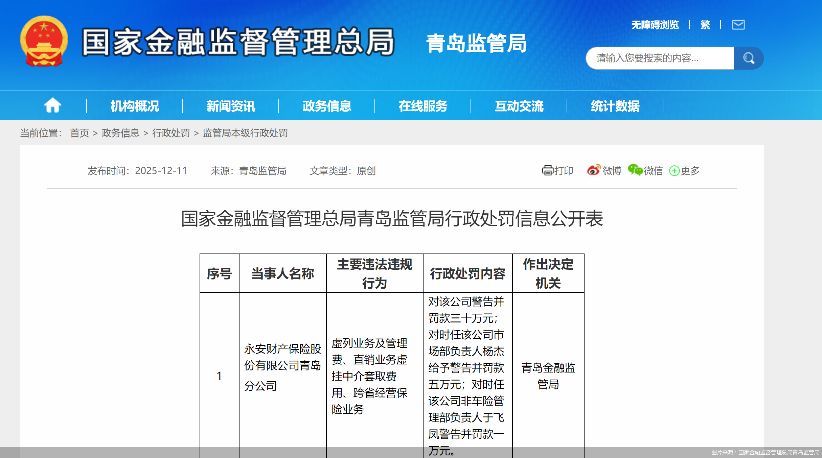Click the envelope mail icon
This screenshot has height=458, width=822.
[x=738, y=25]
